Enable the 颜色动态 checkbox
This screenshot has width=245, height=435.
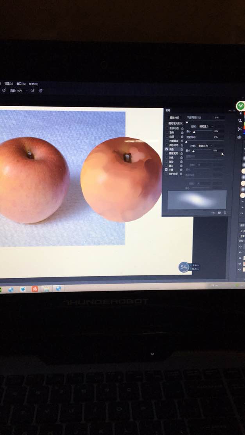coord(167,145)
